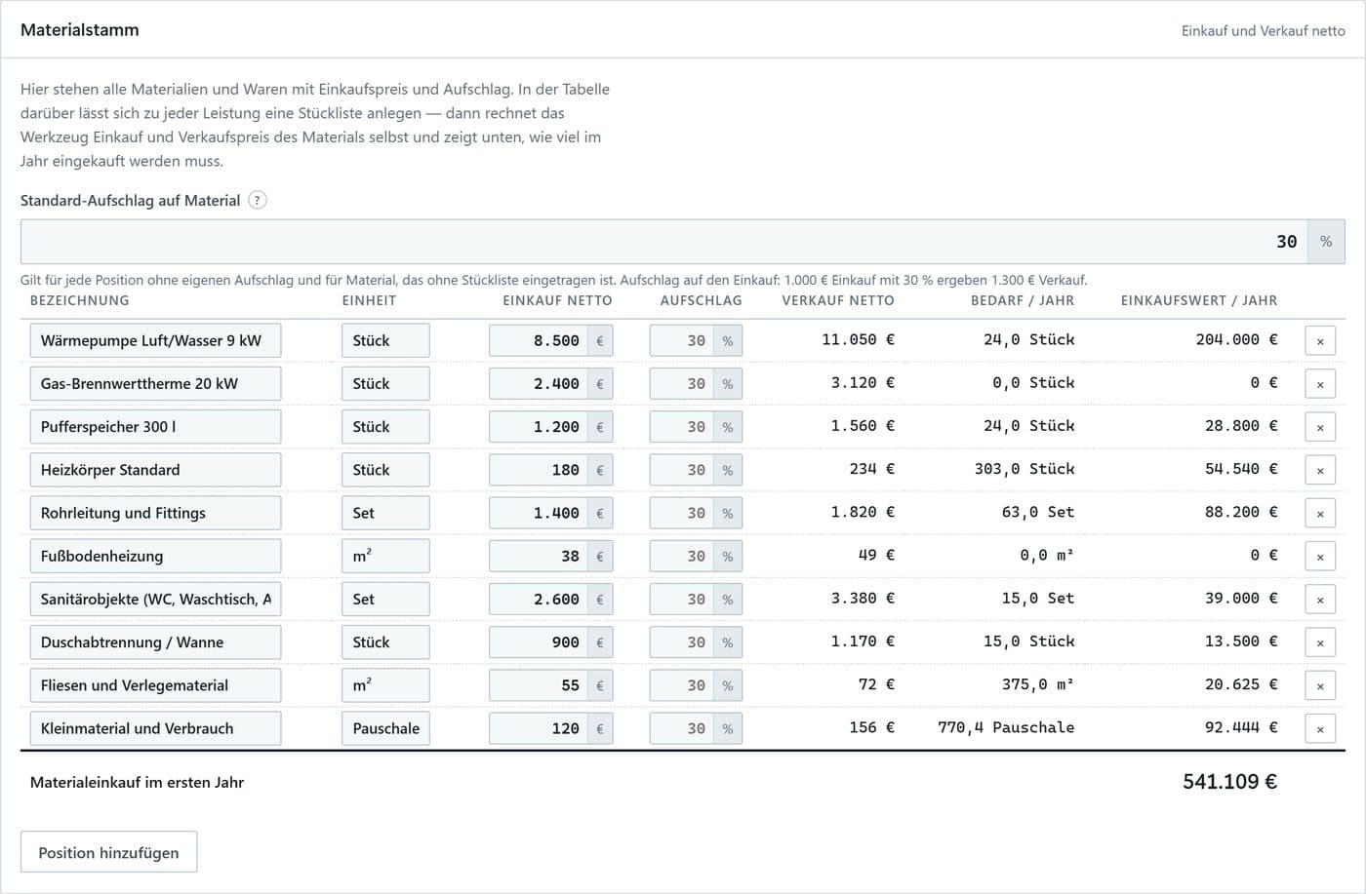Click the Einkaufswert value 204.000 €
1366x894 pixels.
coord(1236,340)
